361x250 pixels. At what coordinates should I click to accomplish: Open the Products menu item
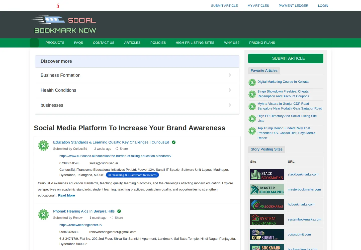(x=55, y=43)
